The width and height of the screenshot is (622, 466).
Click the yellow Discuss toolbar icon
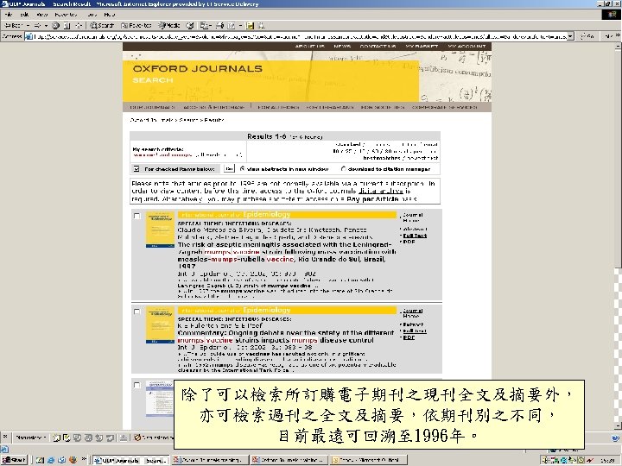pyautogui.click(x=250, y=25)
